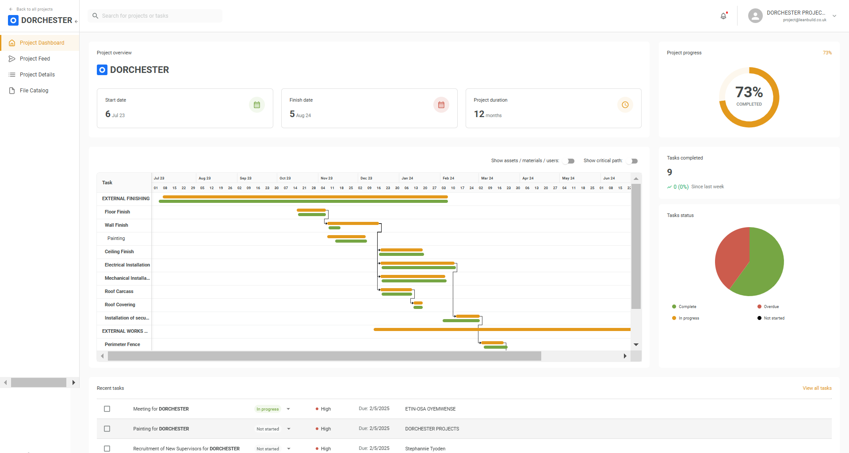Click the Back to all projects arrow
This screenshot has height=453, width=849.
11,9
